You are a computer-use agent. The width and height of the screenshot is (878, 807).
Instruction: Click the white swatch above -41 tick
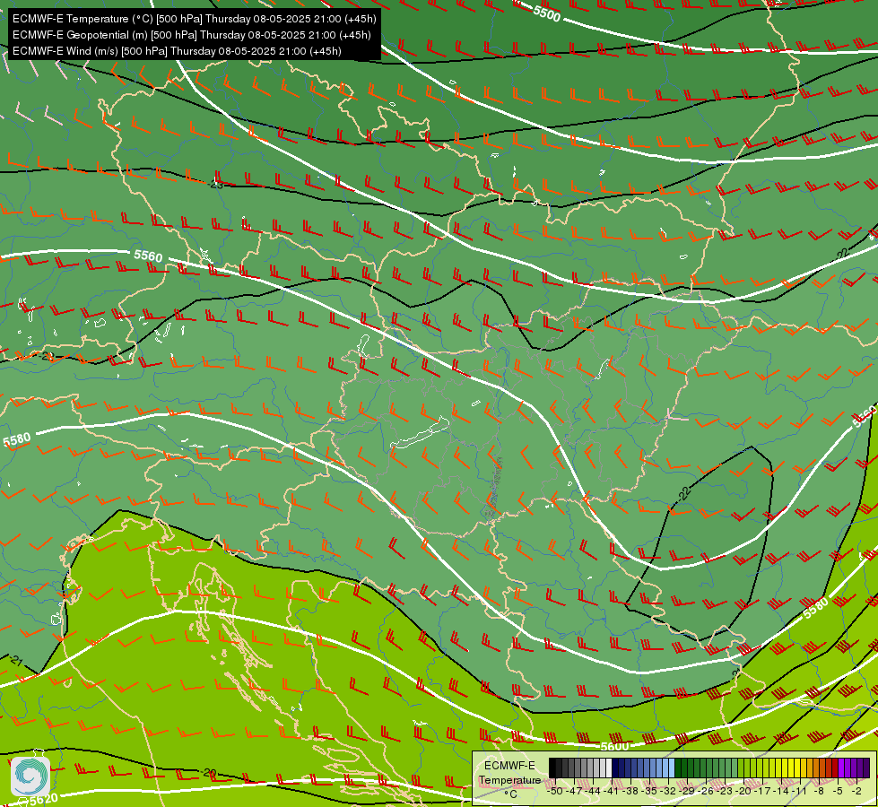point(609,768)
